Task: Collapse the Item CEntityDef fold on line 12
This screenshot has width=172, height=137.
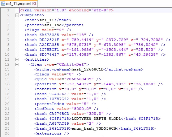Action: (x=17, y=64)
